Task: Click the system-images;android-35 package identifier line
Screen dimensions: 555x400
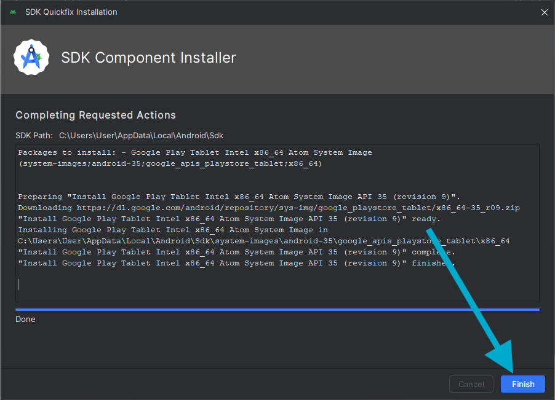Action: pos(170,163)
